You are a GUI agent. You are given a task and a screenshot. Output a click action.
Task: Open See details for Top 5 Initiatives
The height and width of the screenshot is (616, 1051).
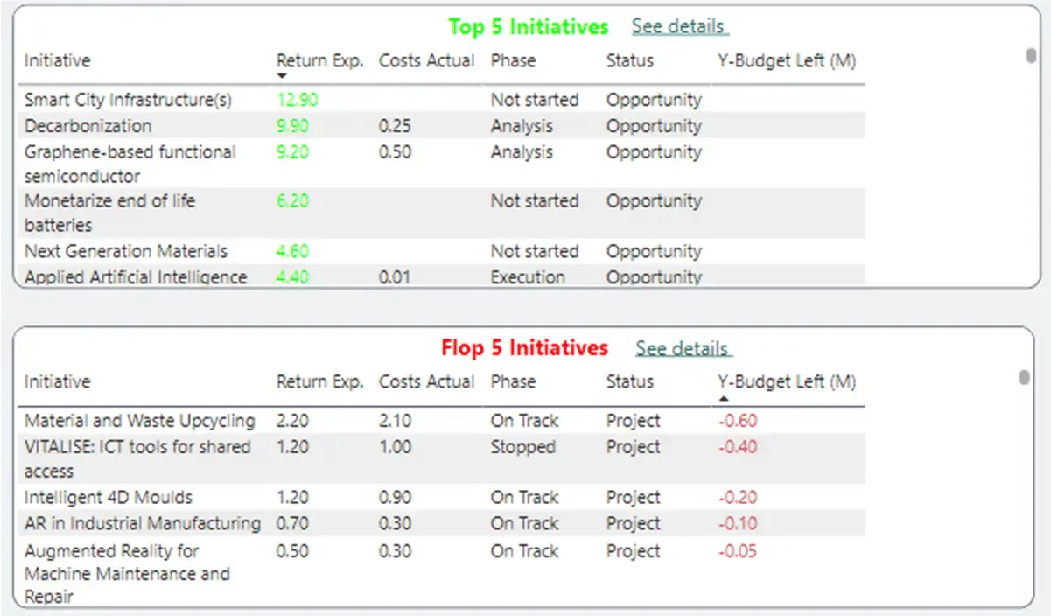[679, 26]
